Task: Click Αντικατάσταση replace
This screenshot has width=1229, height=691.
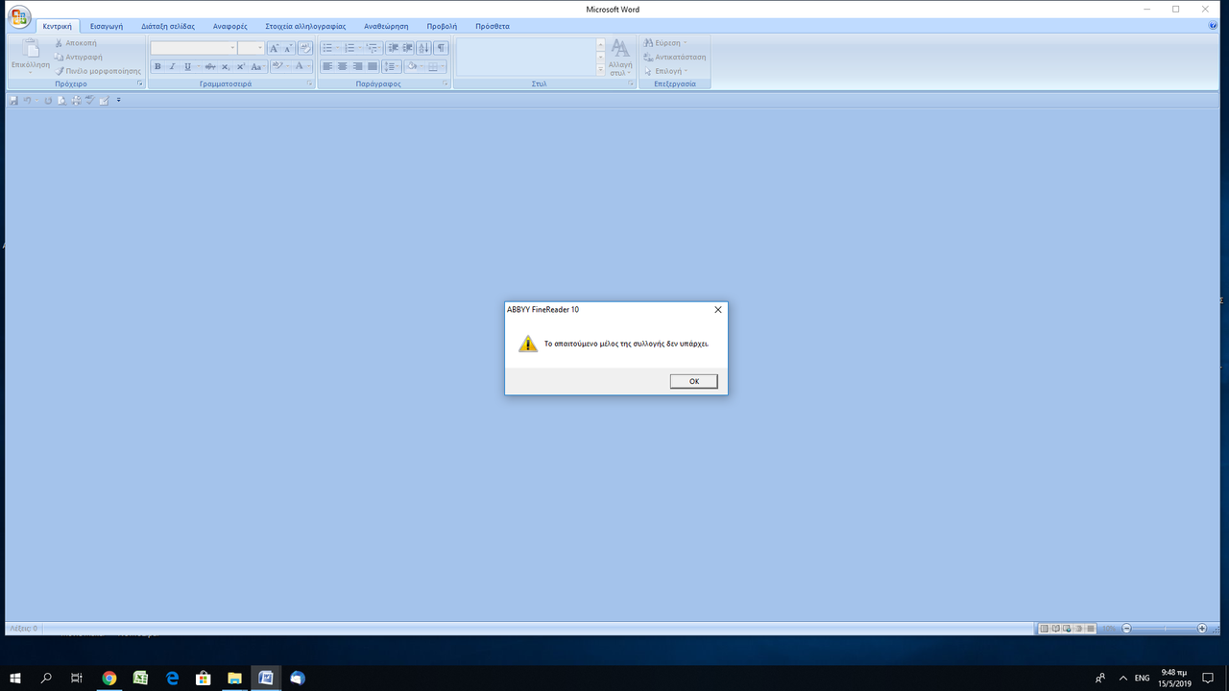Action: click(675, 57)
